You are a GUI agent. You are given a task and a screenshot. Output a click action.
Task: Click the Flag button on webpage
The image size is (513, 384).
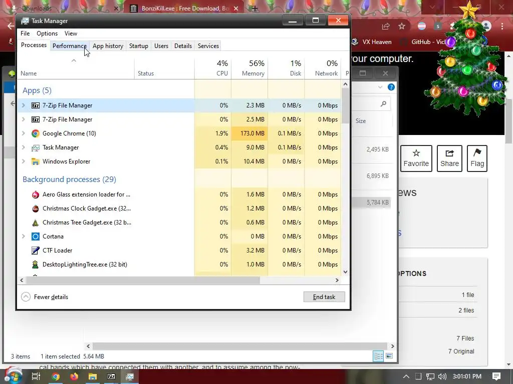[477, 158]
